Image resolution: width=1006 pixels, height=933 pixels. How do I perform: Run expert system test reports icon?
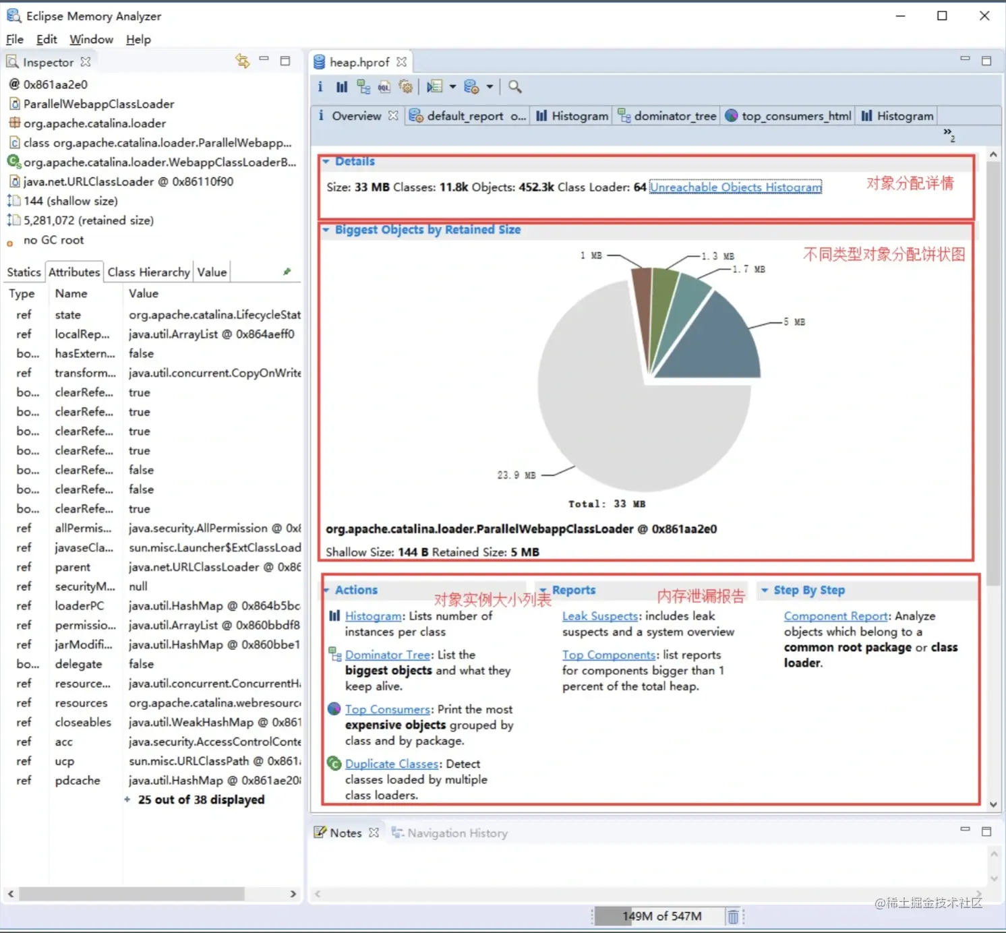point(434,86)
